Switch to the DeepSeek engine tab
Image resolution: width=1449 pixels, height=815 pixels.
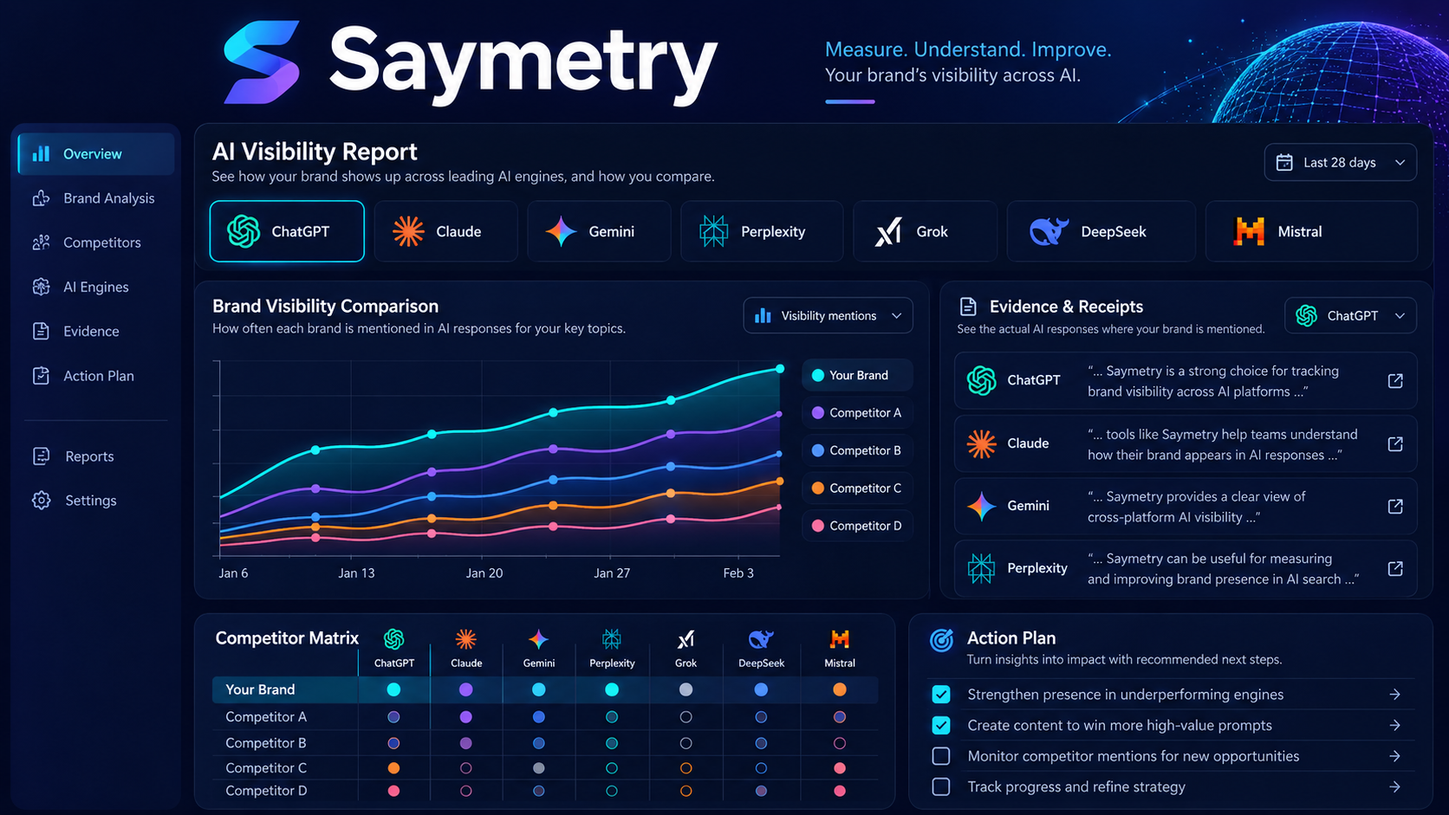[1101, 231]
